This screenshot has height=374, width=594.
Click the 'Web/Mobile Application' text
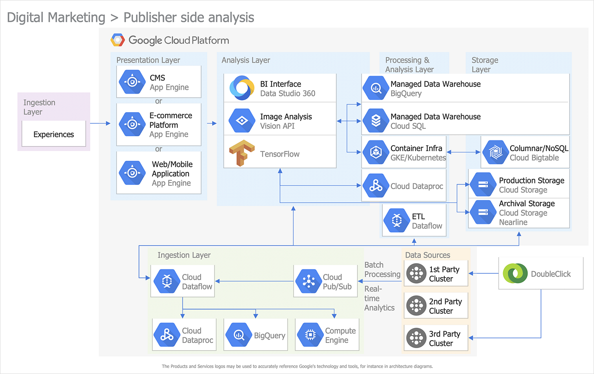coord(172,169)
